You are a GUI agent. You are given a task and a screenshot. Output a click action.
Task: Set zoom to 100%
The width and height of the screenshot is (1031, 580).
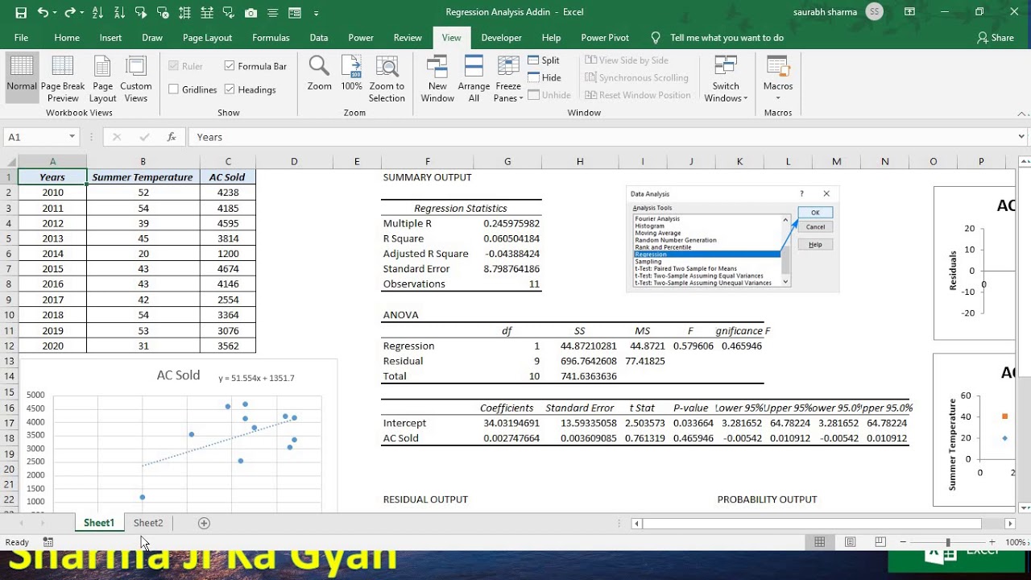(x=351, y=72)
